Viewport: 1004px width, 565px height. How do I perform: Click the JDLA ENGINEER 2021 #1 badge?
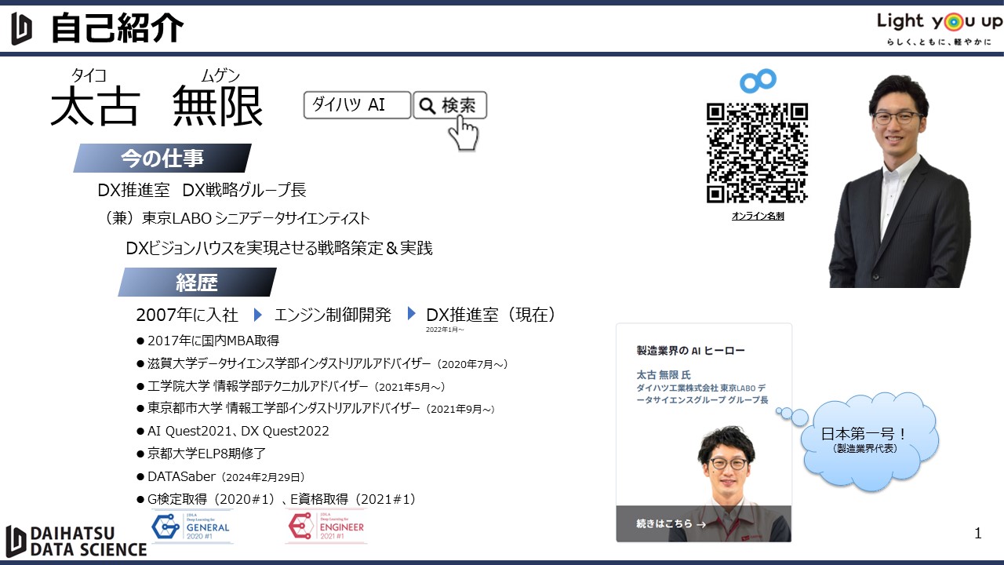(326, 526)
